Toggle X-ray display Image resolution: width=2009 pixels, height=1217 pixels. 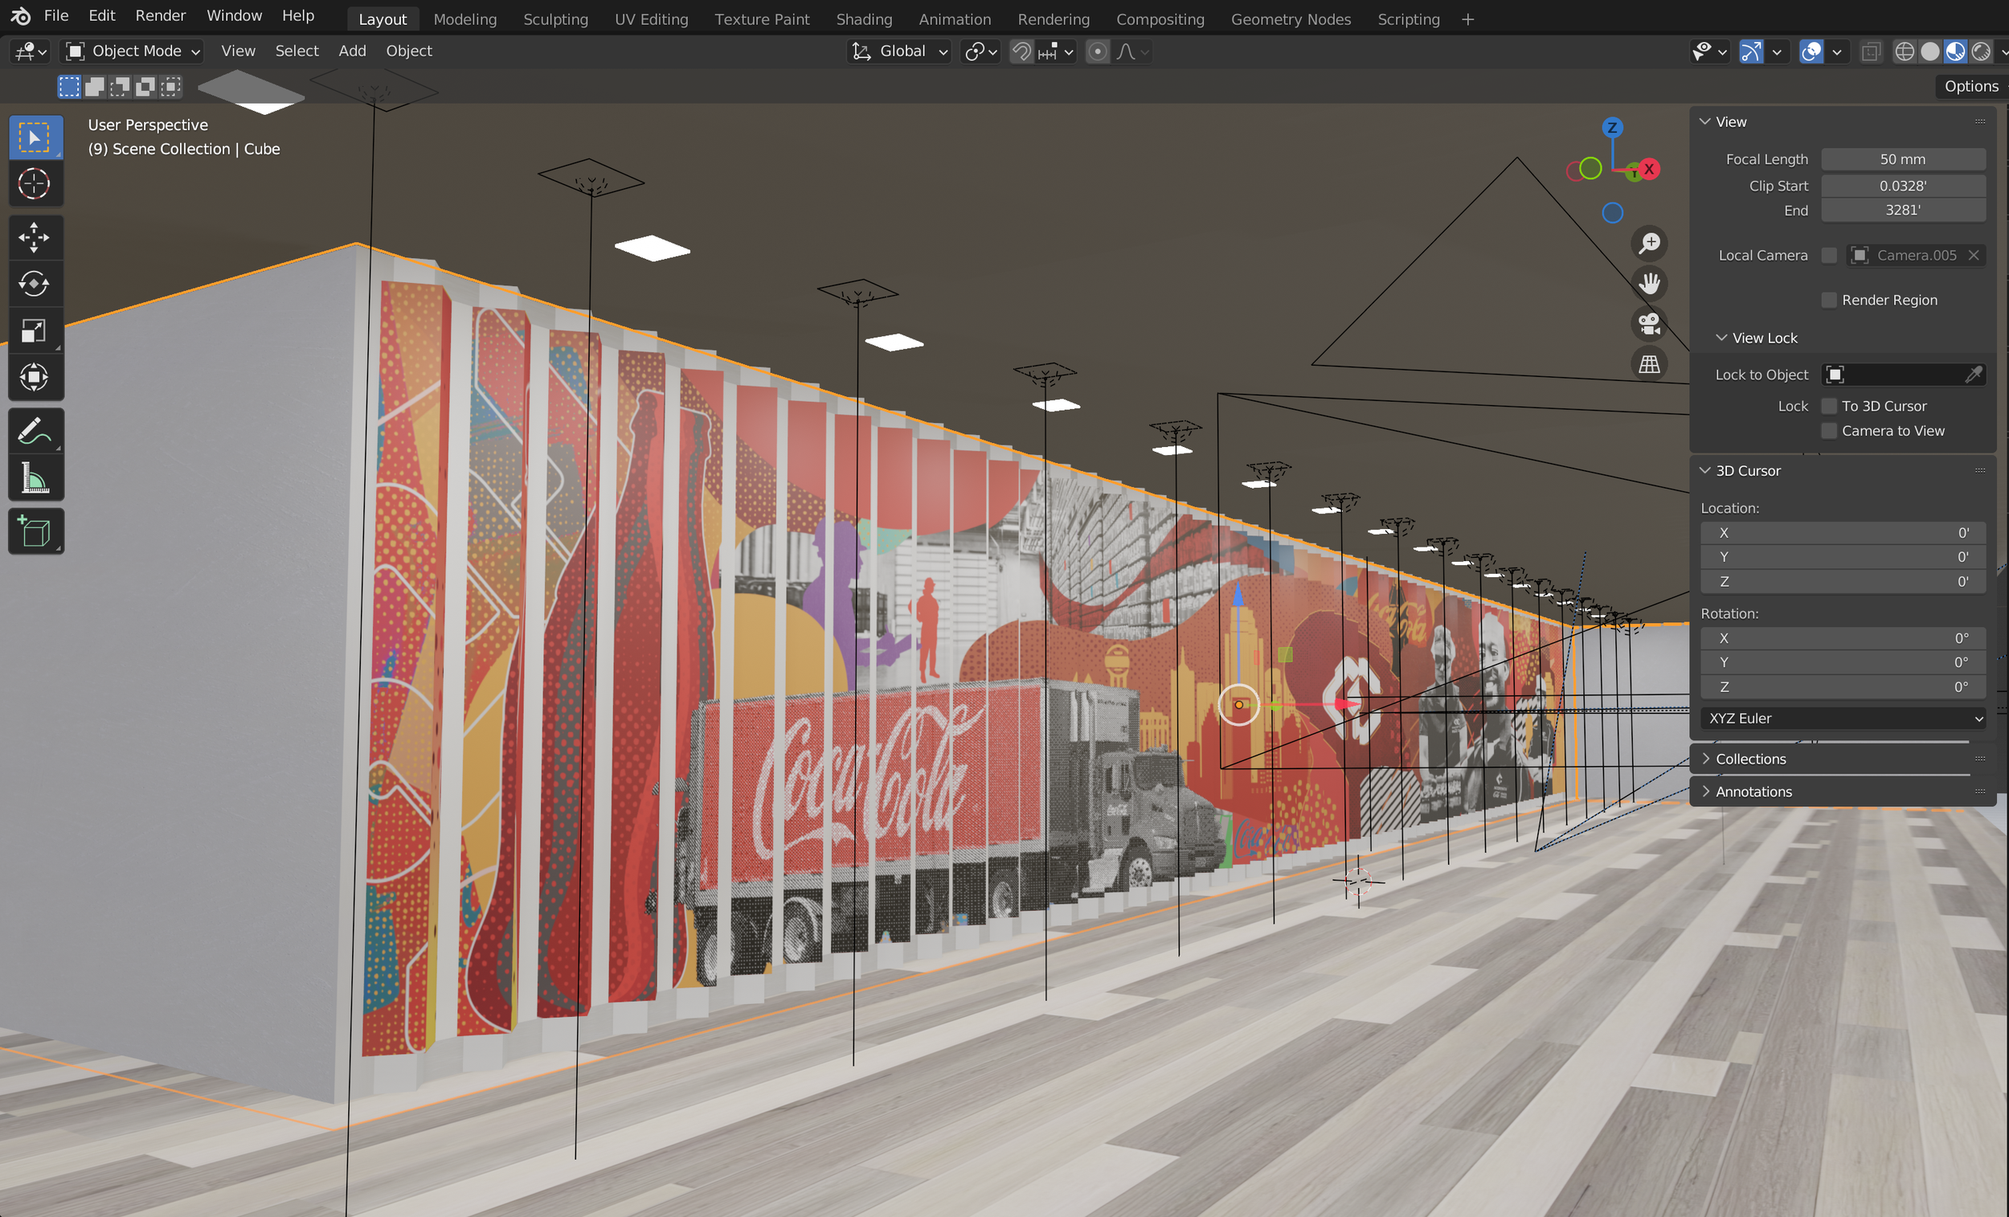click(x=1871, y=51)
